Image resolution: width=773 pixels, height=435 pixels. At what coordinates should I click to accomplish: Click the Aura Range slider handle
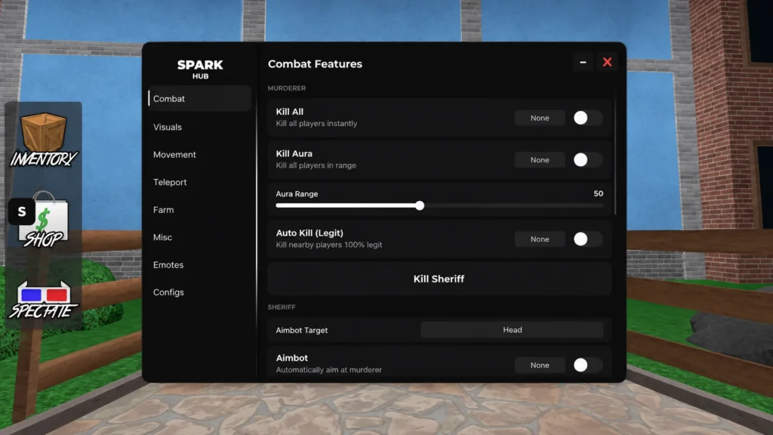tap(420, 205)
